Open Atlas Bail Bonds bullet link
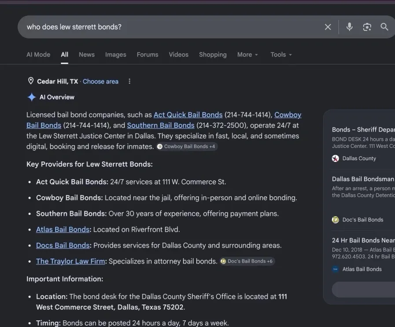 coord(63,230)
